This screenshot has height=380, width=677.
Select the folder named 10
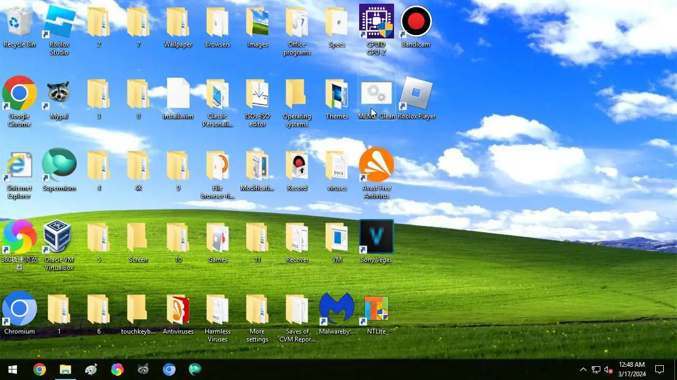click(178, 242)
